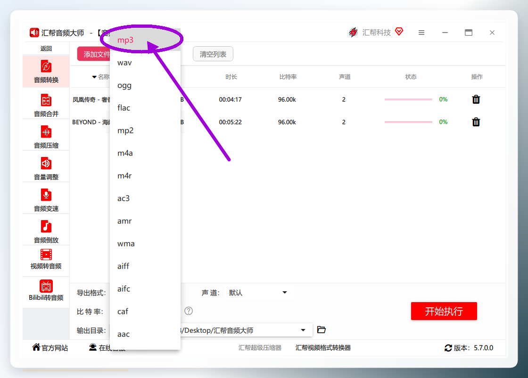Open 汇帮超级压缩器 link
The height and width of the screenshot is (378, 528).
(260, 348)
